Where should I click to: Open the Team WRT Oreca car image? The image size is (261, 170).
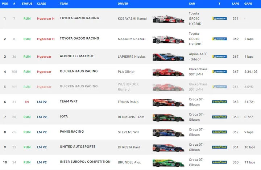pyautogui.click(x=168, y=103)
